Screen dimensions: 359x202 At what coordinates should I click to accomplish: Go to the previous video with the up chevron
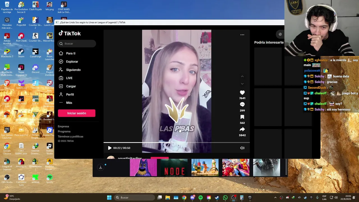pyautogui.click(x=242, y=76)
